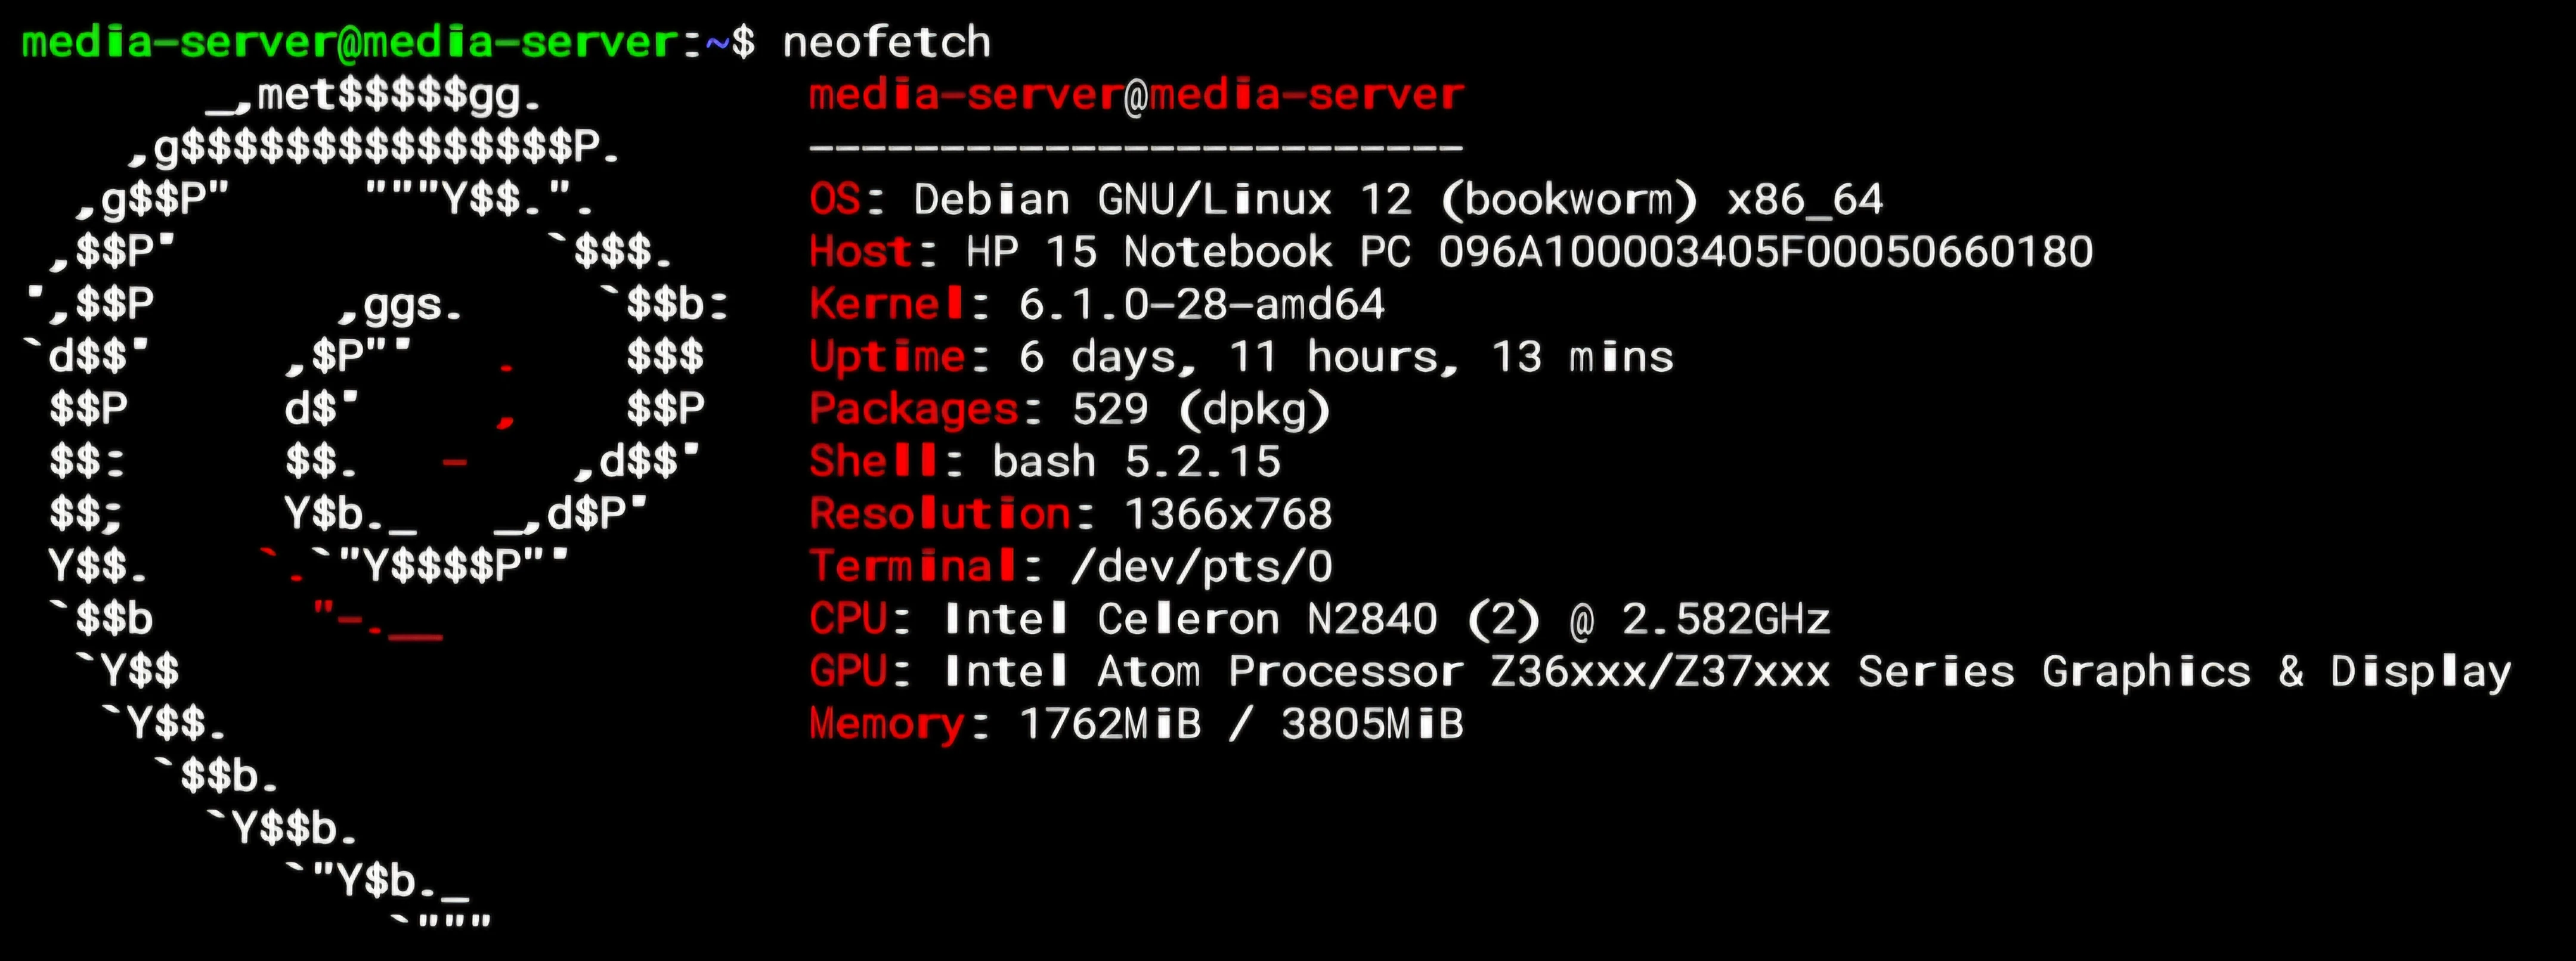Click the GPU line Intel Atom Processor
Screen dimensions: 2576x961
click(1660, 672)
